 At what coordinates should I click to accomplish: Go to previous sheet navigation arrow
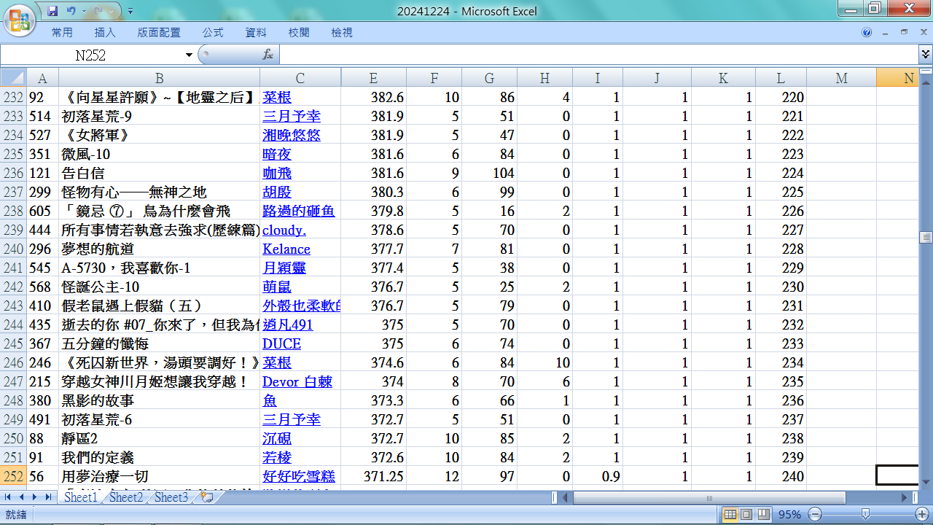[x=20, y=497]
